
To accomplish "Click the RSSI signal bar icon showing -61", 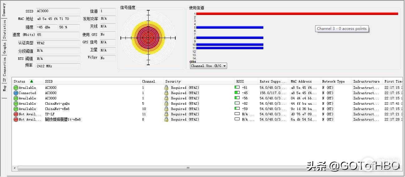I will (237, 88).
